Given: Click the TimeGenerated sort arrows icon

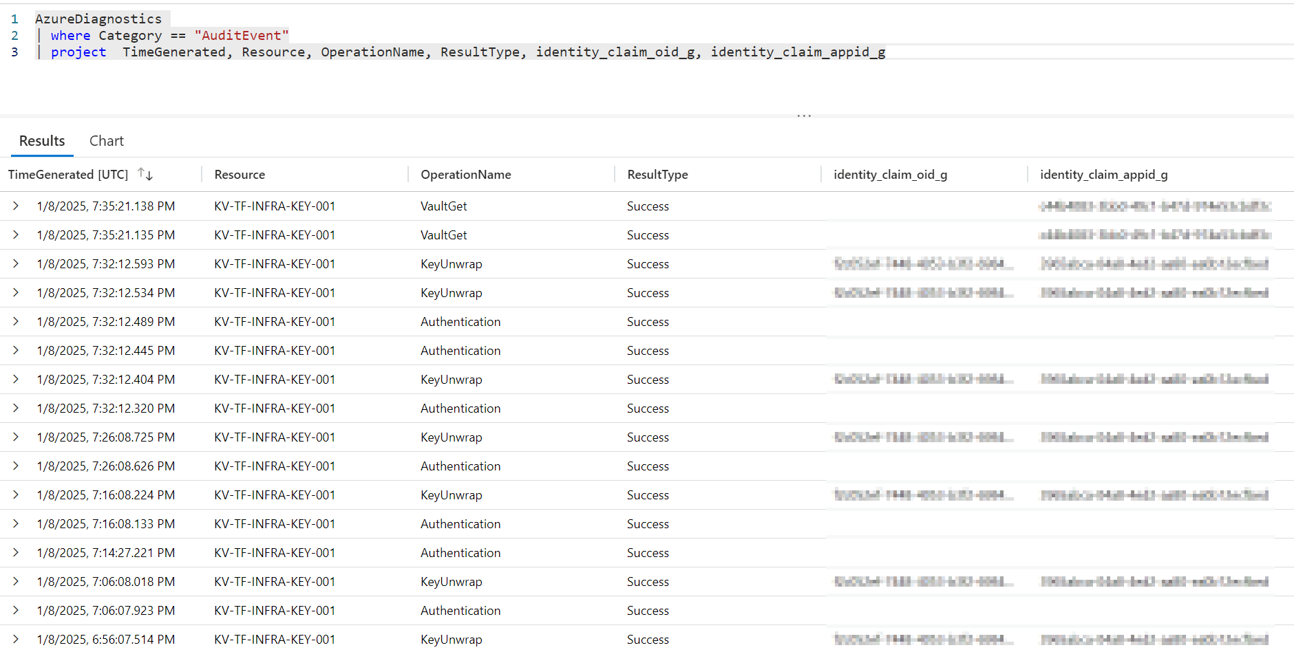Looking at the screenshot, I should click(x=145, y=174).
